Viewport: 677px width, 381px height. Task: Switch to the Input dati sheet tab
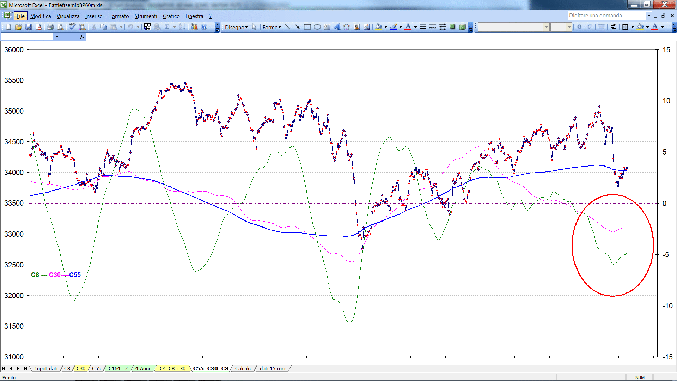(46, 368)
